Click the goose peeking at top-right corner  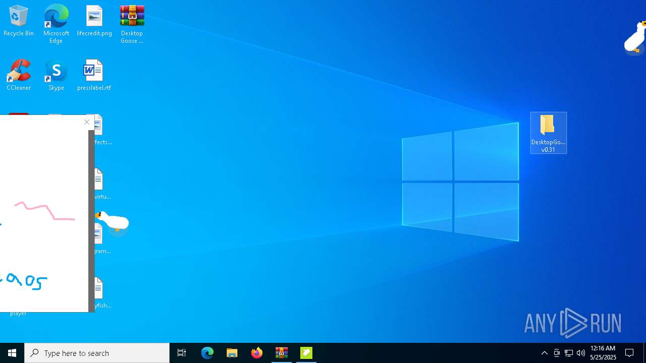tap(635, 37)
